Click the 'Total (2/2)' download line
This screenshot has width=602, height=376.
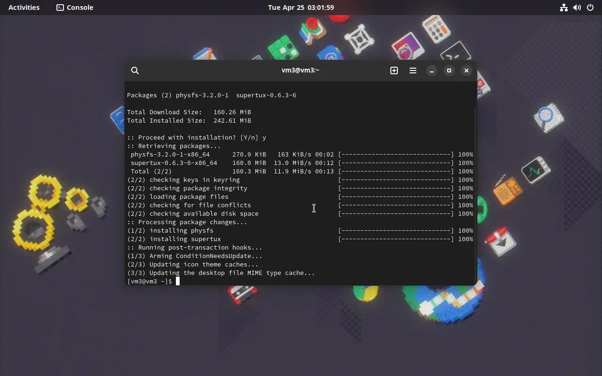click(x=301, y=171)
